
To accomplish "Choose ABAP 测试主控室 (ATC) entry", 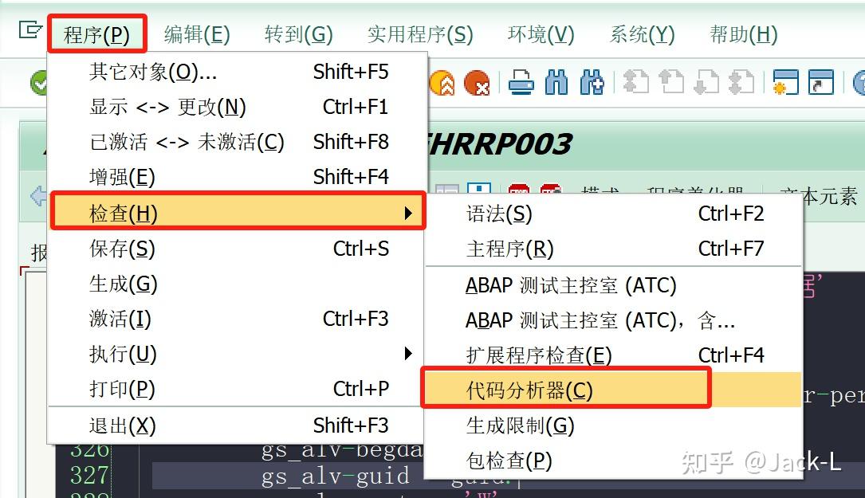I will (613, 286).
